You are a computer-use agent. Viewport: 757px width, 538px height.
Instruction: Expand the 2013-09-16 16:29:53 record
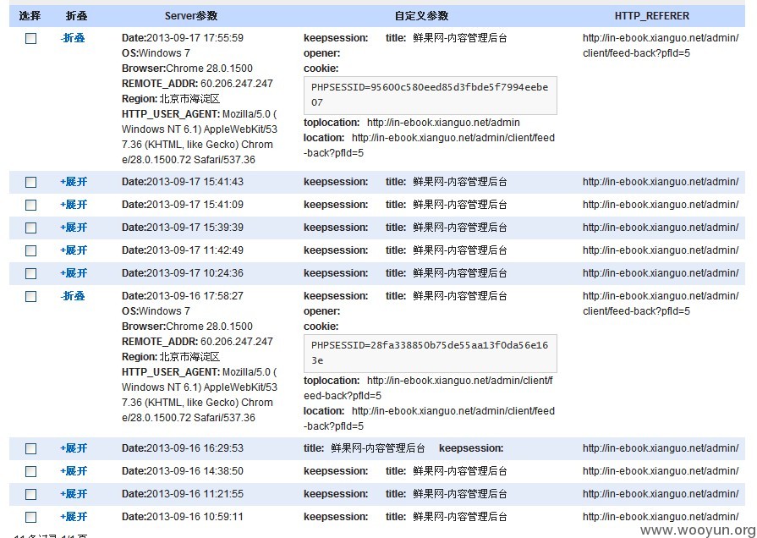click(x=74, y=448)
